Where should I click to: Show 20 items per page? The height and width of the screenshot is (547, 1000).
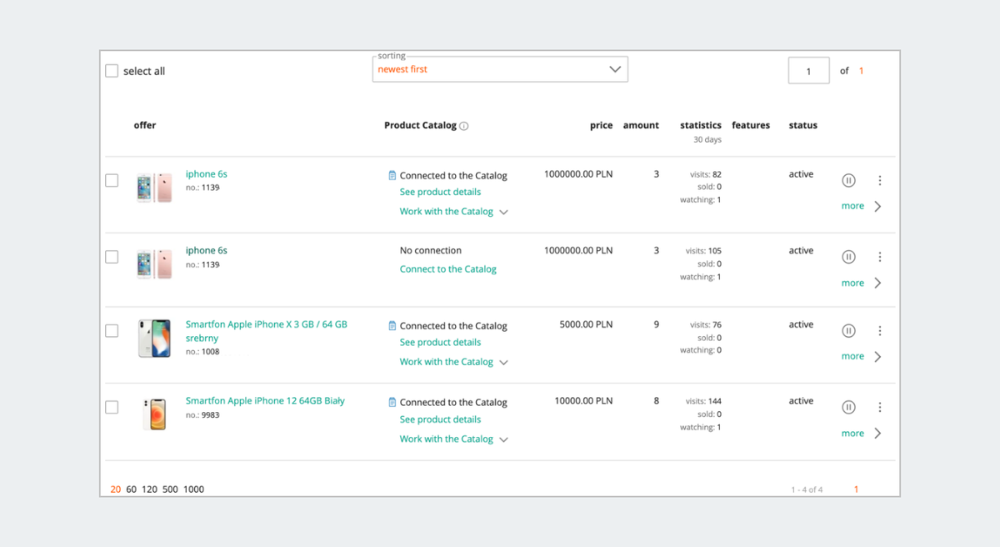116,489
